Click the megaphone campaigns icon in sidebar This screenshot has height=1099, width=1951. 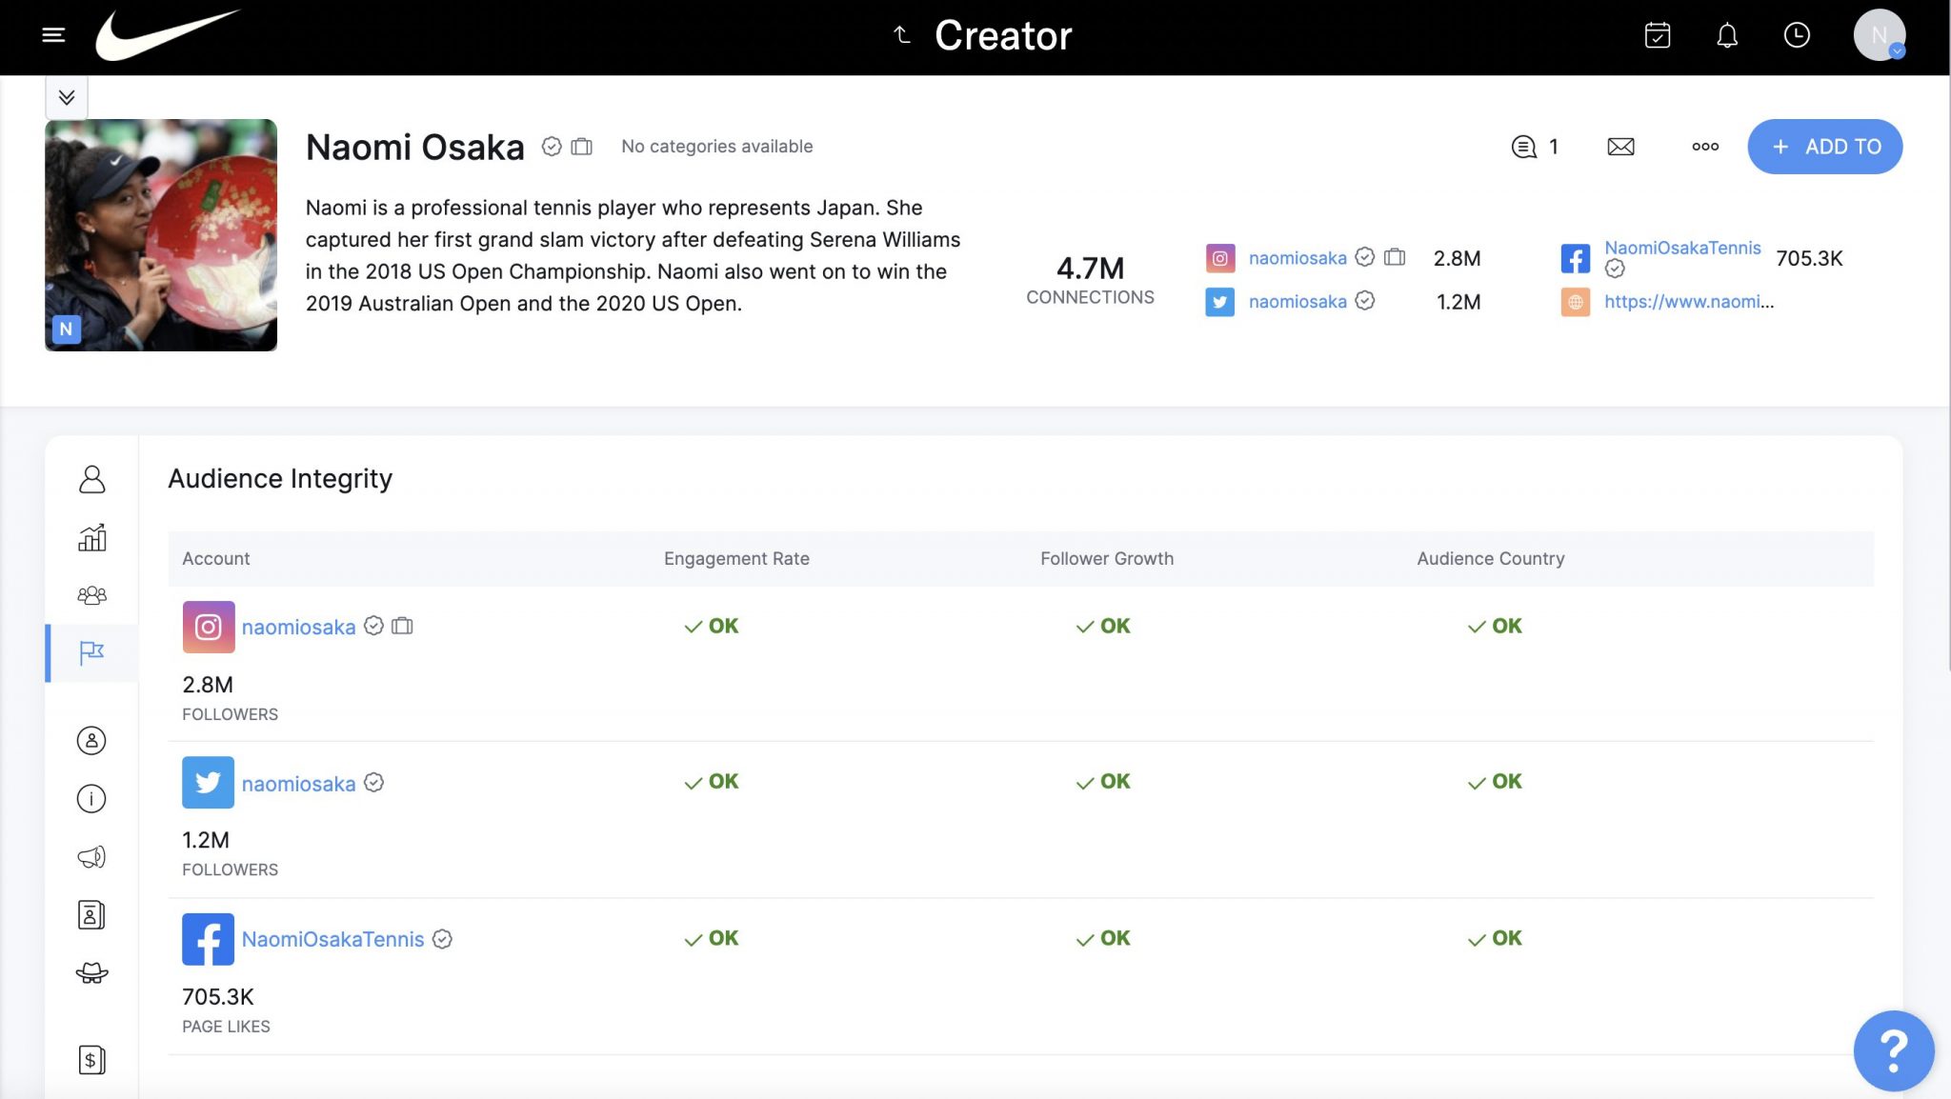[91, 856]
